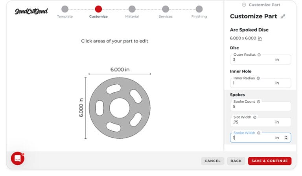The width and height of the screenshot is (302, 176).
Task: Click the Inner Radius info icon
Action: (x=258, y=78)
